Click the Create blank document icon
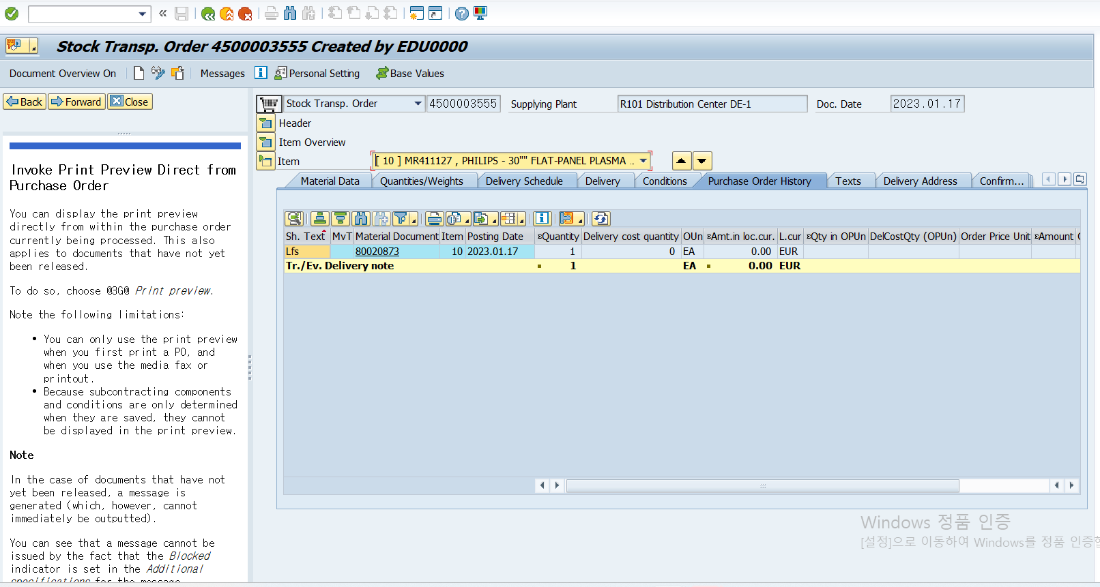Viewport: 1100px width, 587px height. tap(139, 73)
